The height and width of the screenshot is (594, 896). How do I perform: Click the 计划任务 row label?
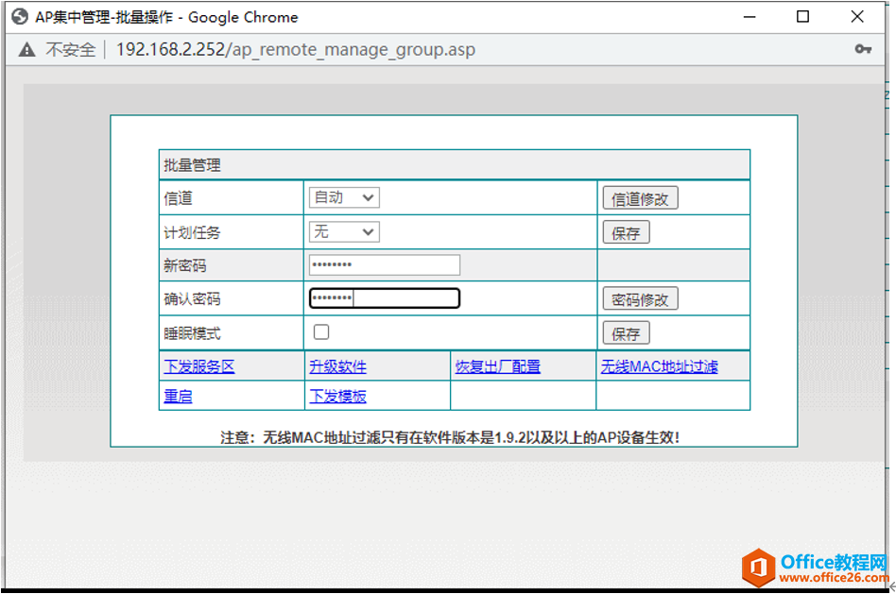[192, 232]
